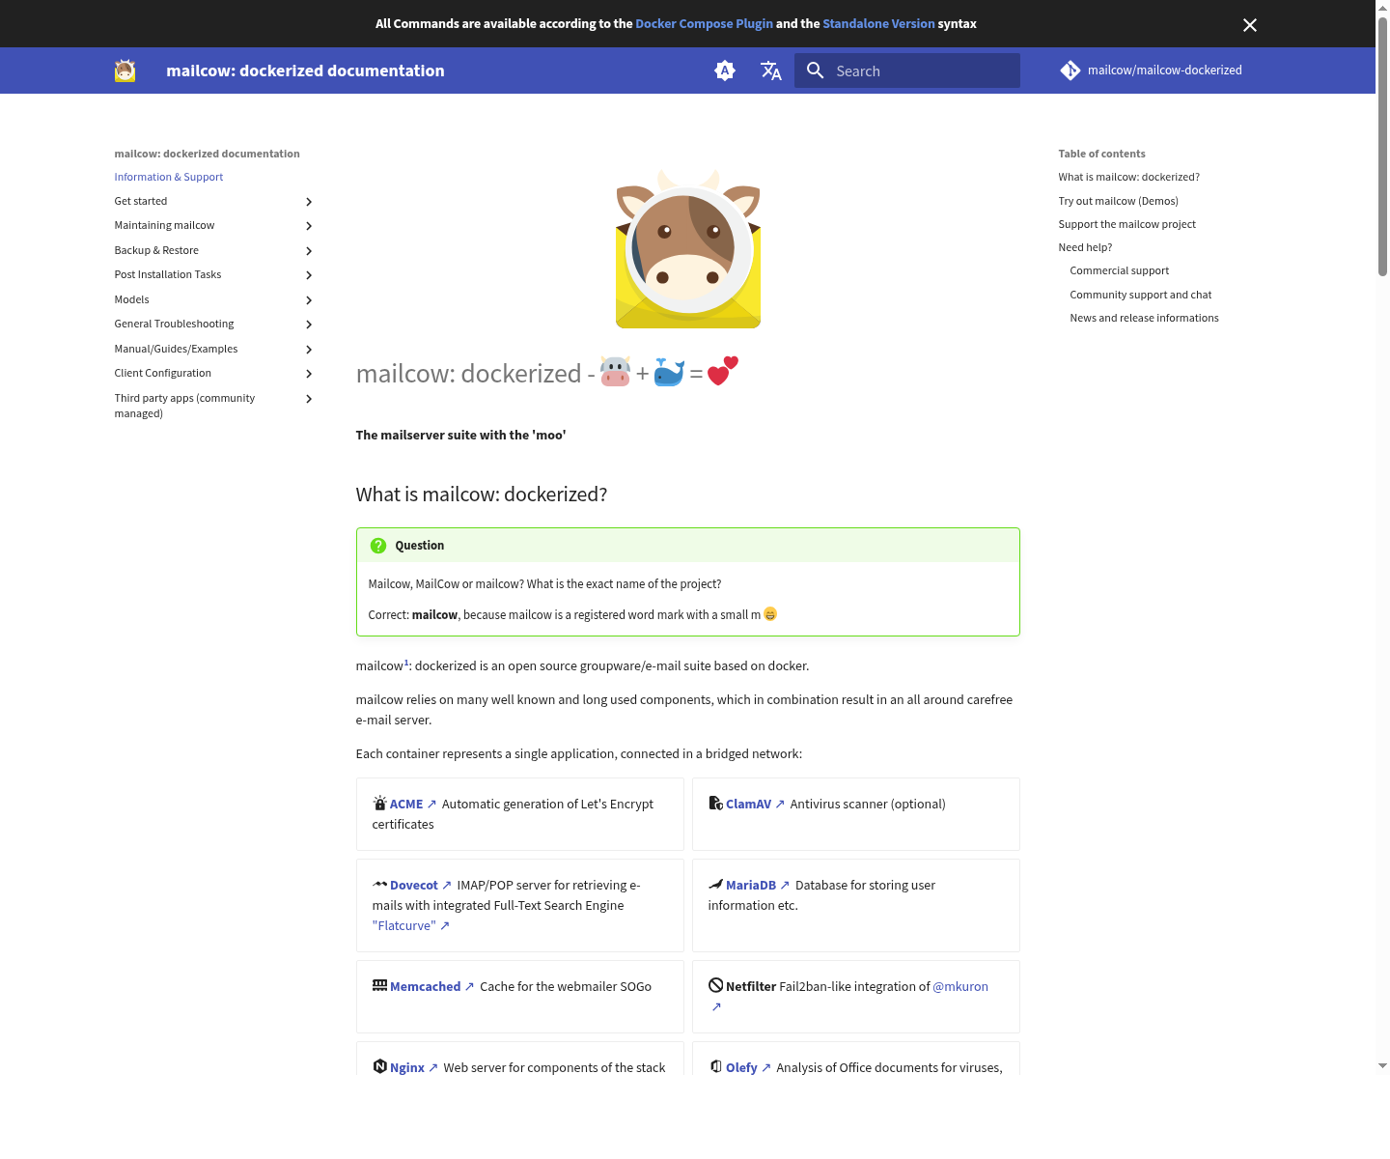Screen dimensions: 1390x1159
Task: Click the search magnifier icon
Action: pyautogui.click(x=816, y=71)
